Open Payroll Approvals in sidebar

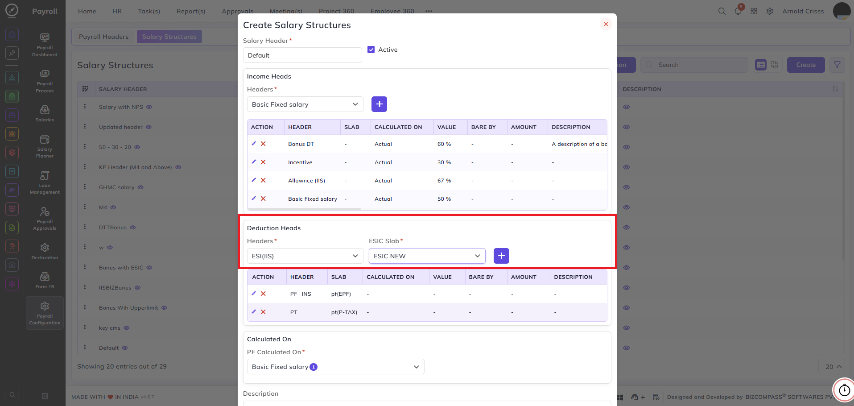coord(45,219)
